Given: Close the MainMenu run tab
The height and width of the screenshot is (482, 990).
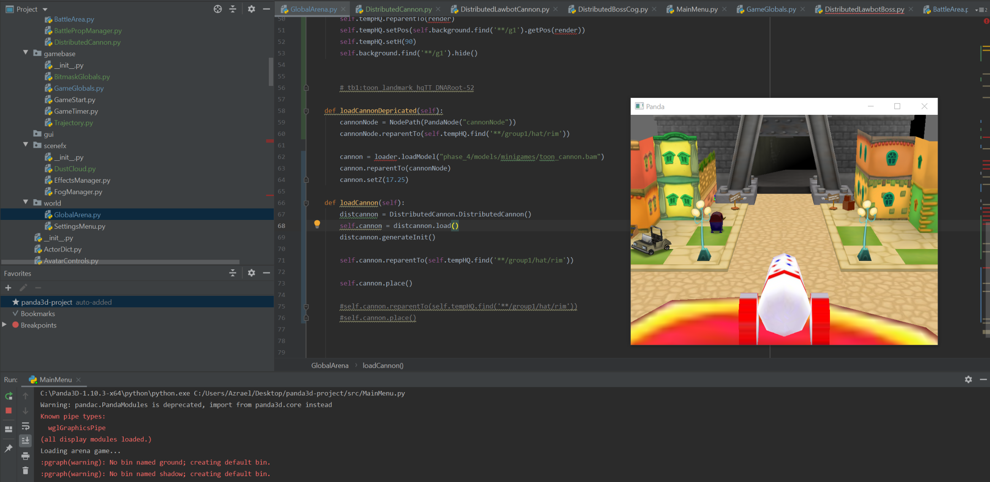Looking at the screenshot, I should (79, 380).
